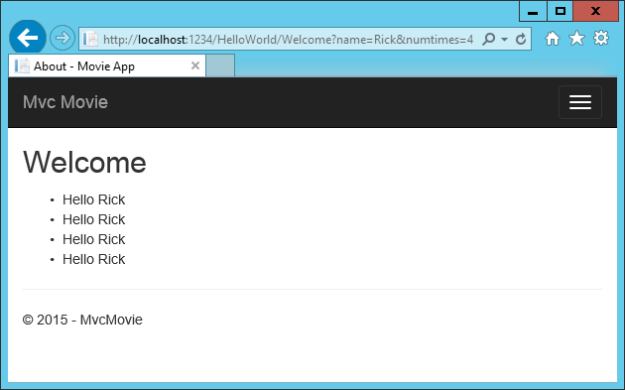Image resolution: width=625 pixels, height=390 pixels.
Task: Expand the hamburger navigation menu
Action: tap(580, 102)
